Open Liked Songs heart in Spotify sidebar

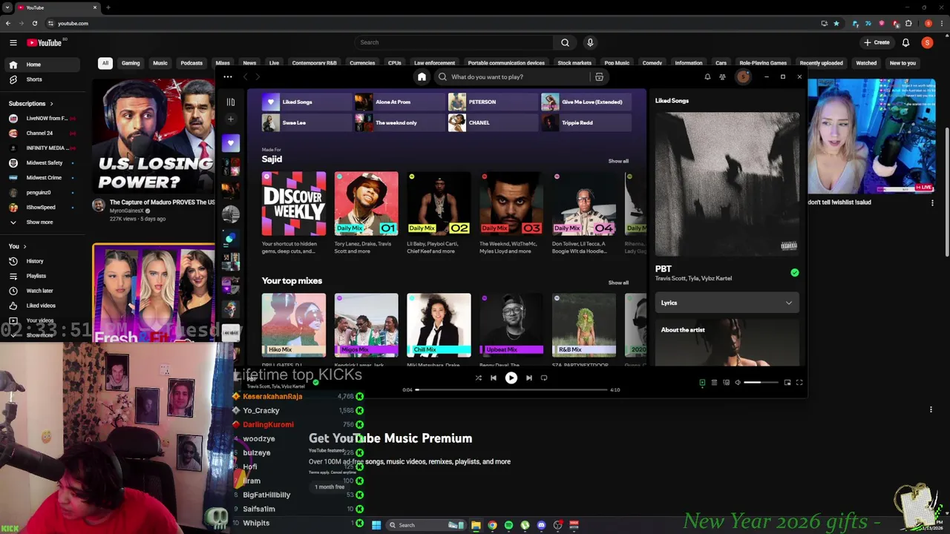pyautogui.click(x=231, y=143)
